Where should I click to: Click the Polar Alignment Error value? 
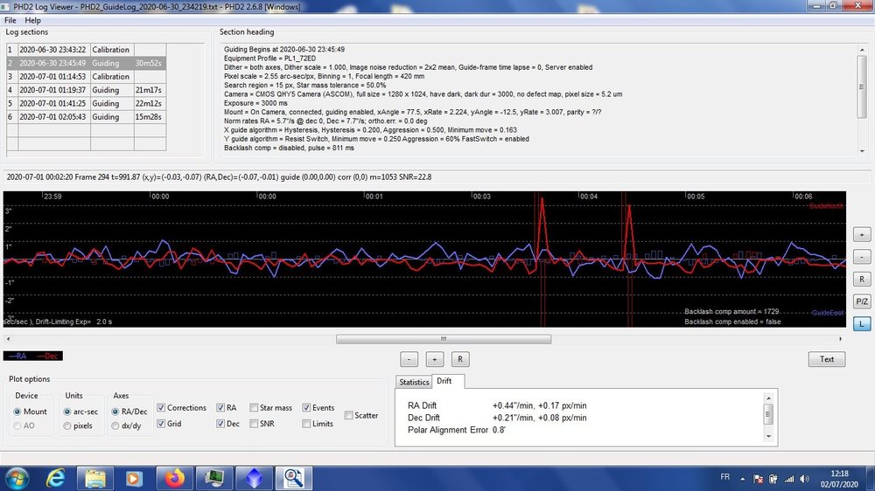pyautogui.click(x=499, y=430)
